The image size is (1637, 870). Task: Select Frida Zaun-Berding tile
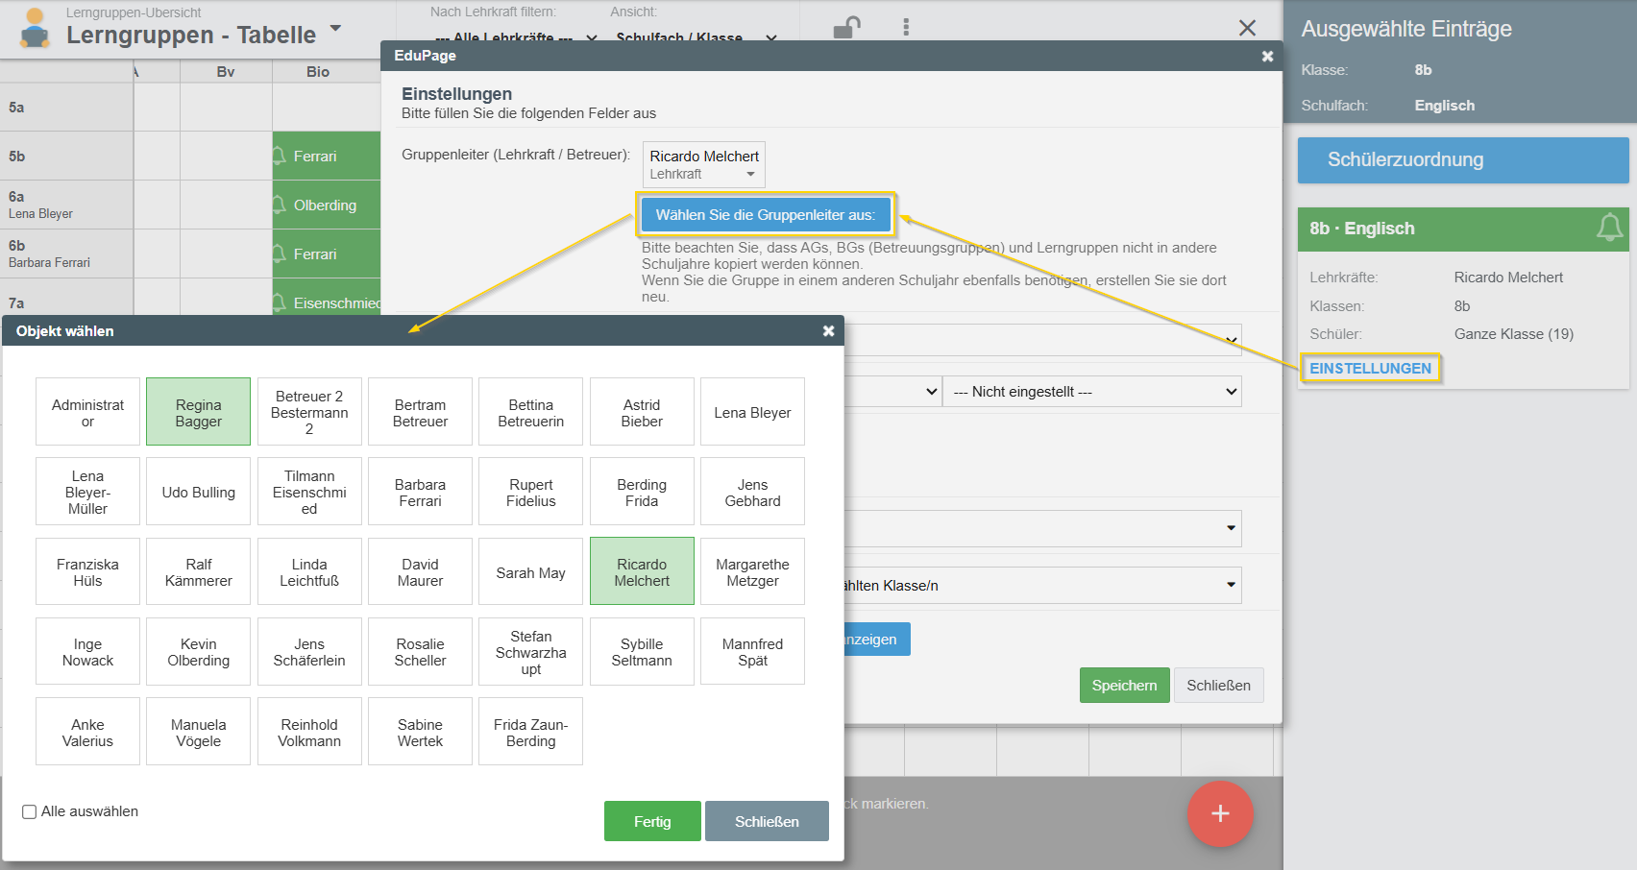click(x=530, y=732)
